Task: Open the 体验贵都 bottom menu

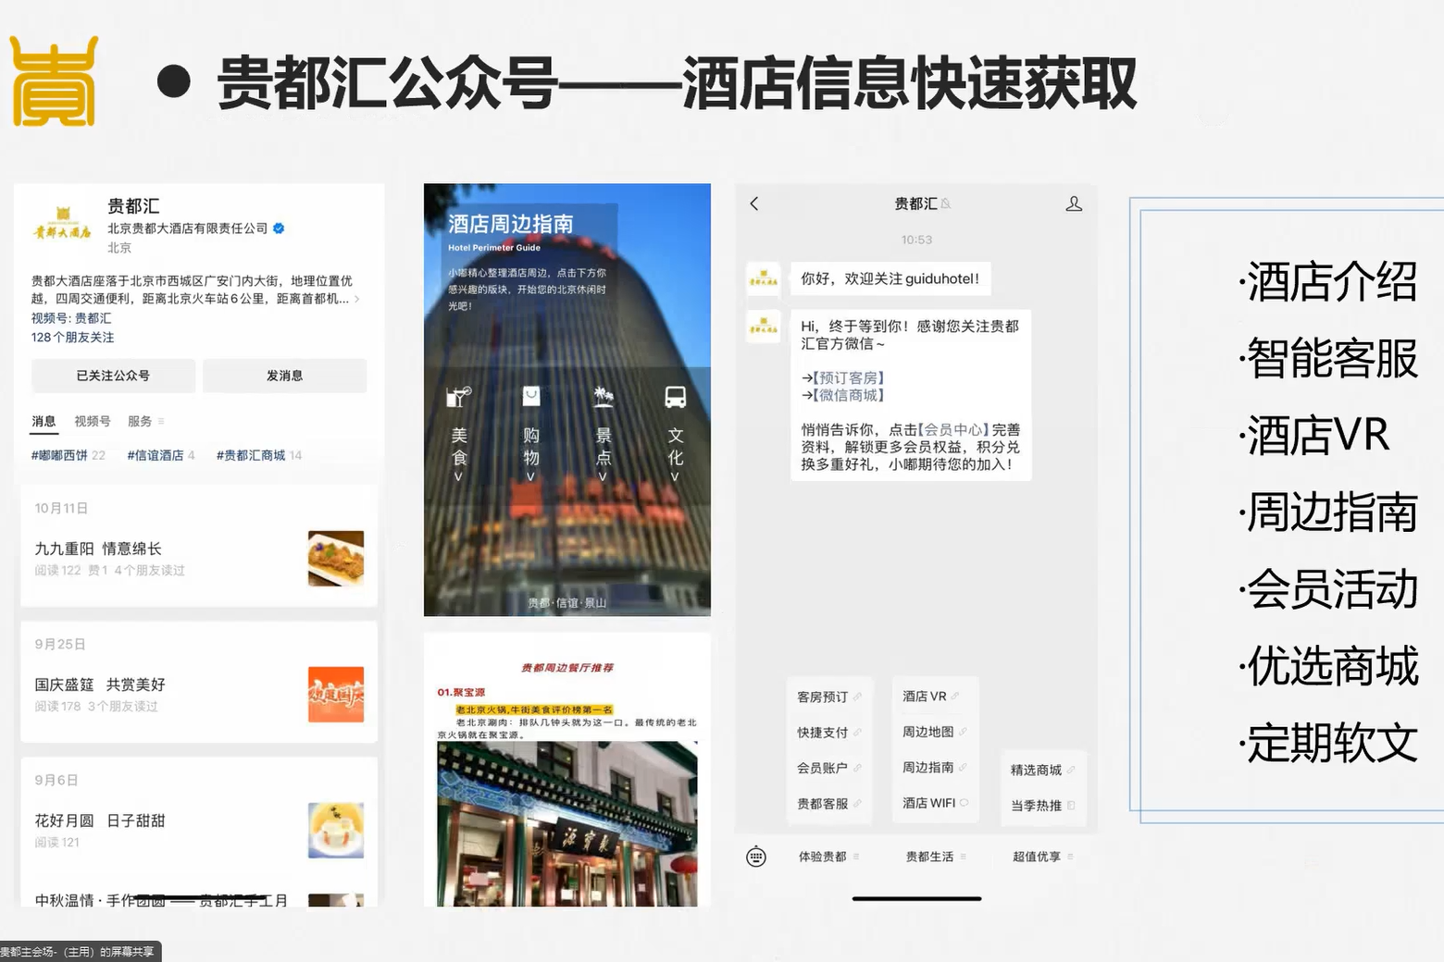Action: (829, 857)
